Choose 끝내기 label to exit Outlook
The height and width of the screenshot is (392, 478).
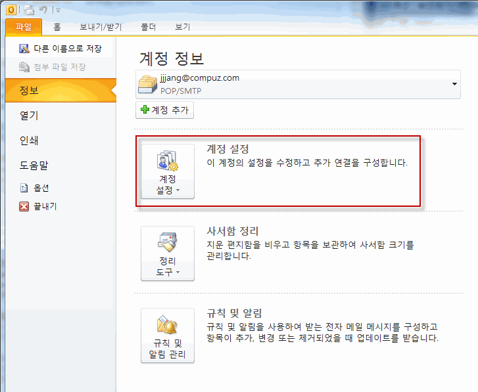coord(45,206)
